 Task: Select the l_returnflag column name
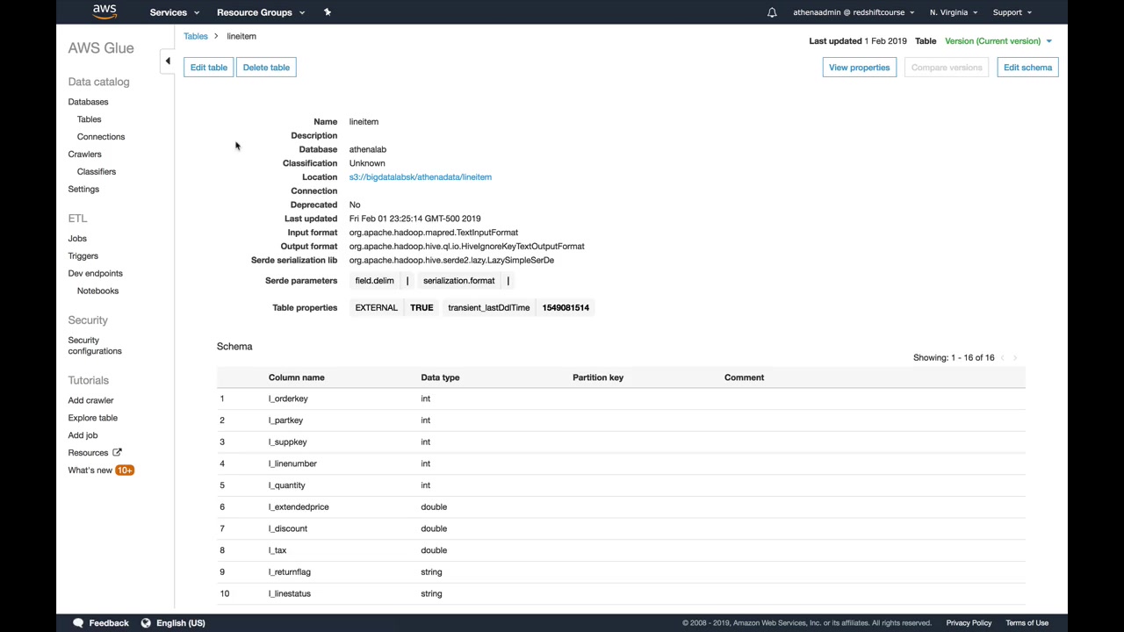[289, 572]
